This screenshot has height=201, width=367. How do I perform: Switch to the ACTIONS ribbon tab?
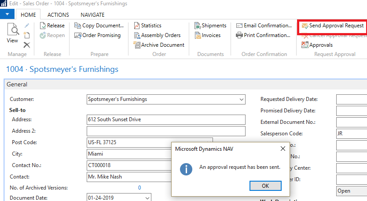click(x=58, y=15)
